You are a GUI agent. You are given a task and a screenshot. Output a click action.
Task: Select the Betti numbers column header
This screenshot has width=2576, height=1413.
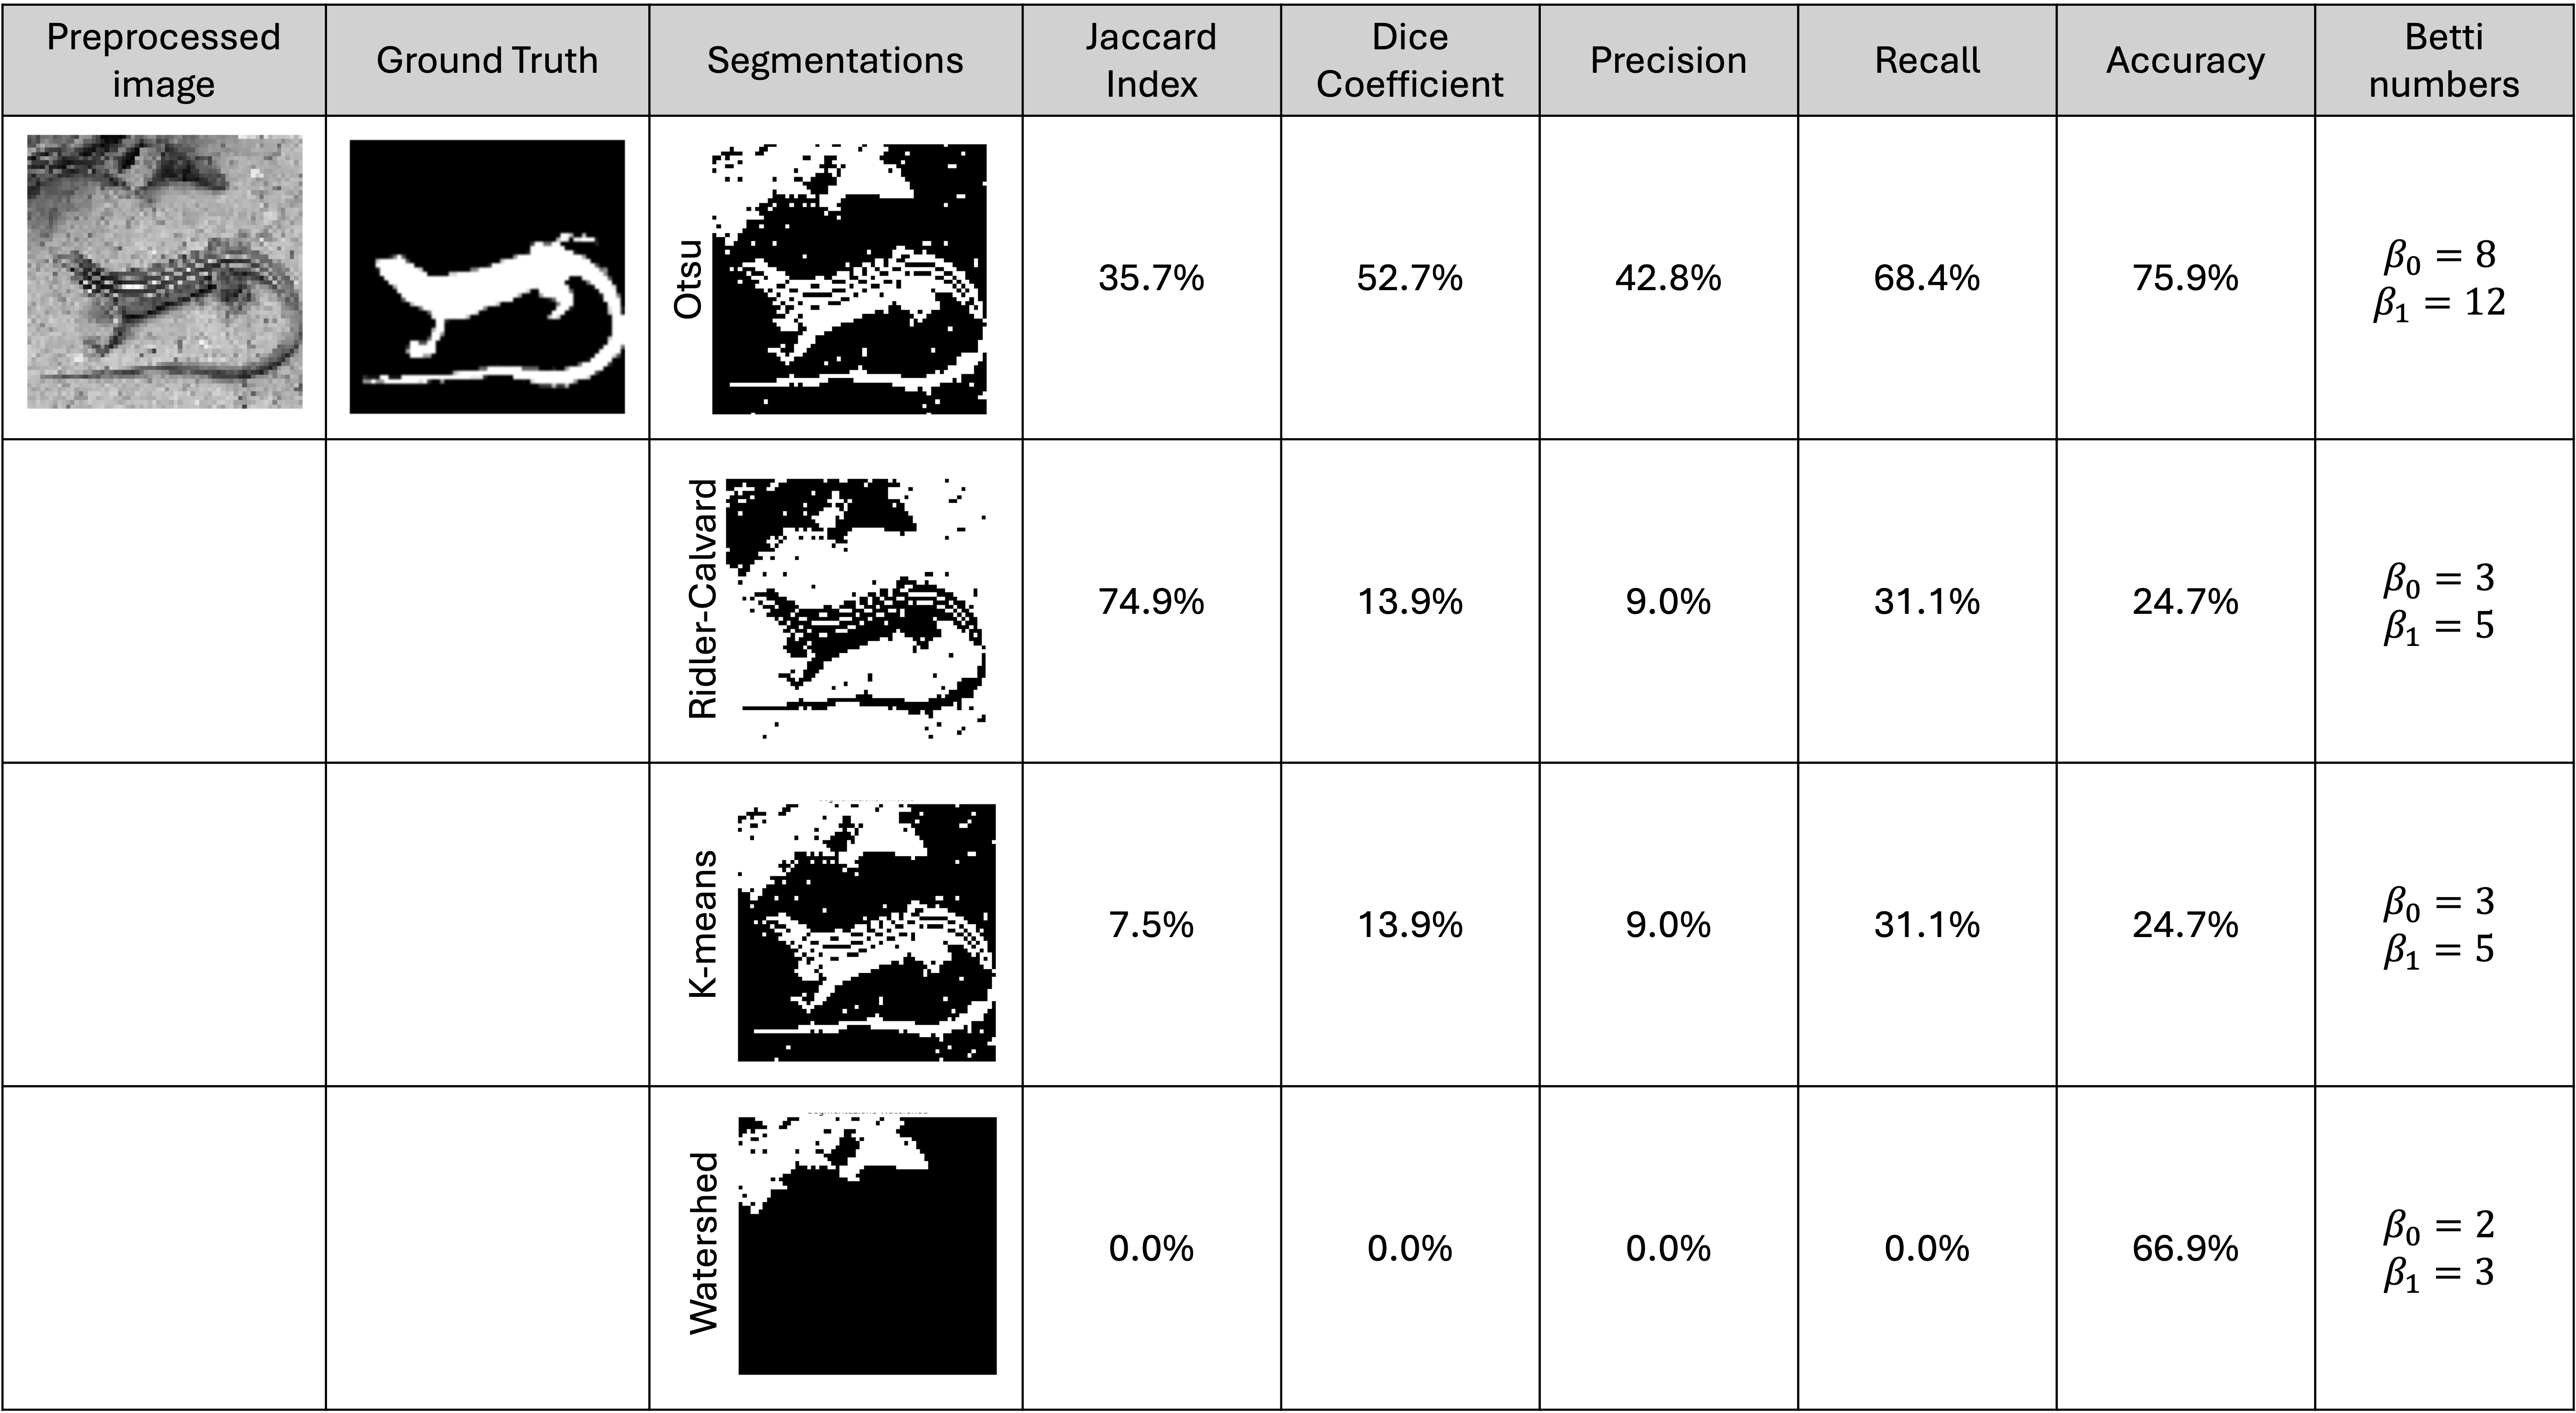click(2443, 60)
